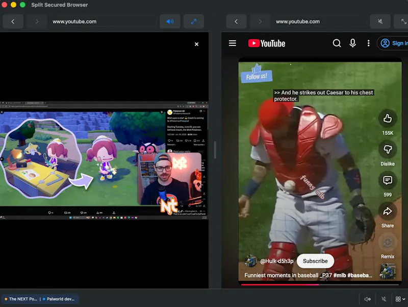The width and height of the screenshot is (408, 307).
Task: Toggle mute-all icon in bottom bar
Action: pos(384,299)
